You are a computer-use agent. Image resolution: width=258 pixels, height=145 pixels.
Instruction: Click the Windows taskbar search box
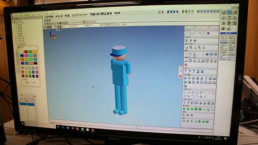40,125
